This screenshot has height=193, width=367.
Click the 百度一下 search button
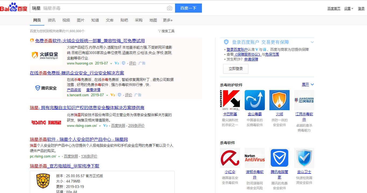(x=188, y=8)
